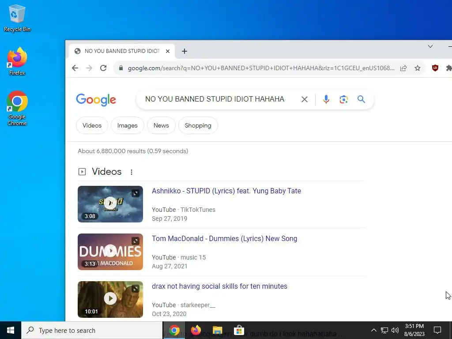Click the results count text
452x339 pixels.
[x=133, y=151]
